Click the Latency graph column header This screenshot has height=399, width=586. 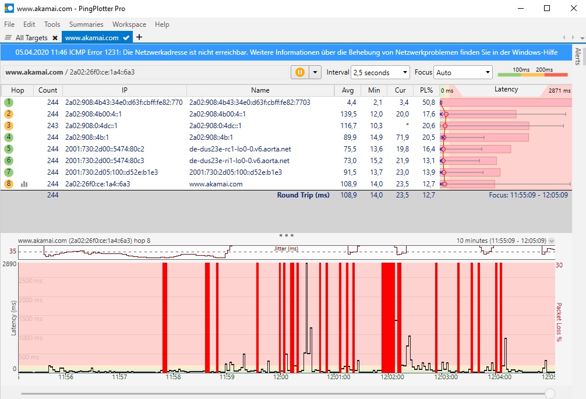[x=506, y=90]
